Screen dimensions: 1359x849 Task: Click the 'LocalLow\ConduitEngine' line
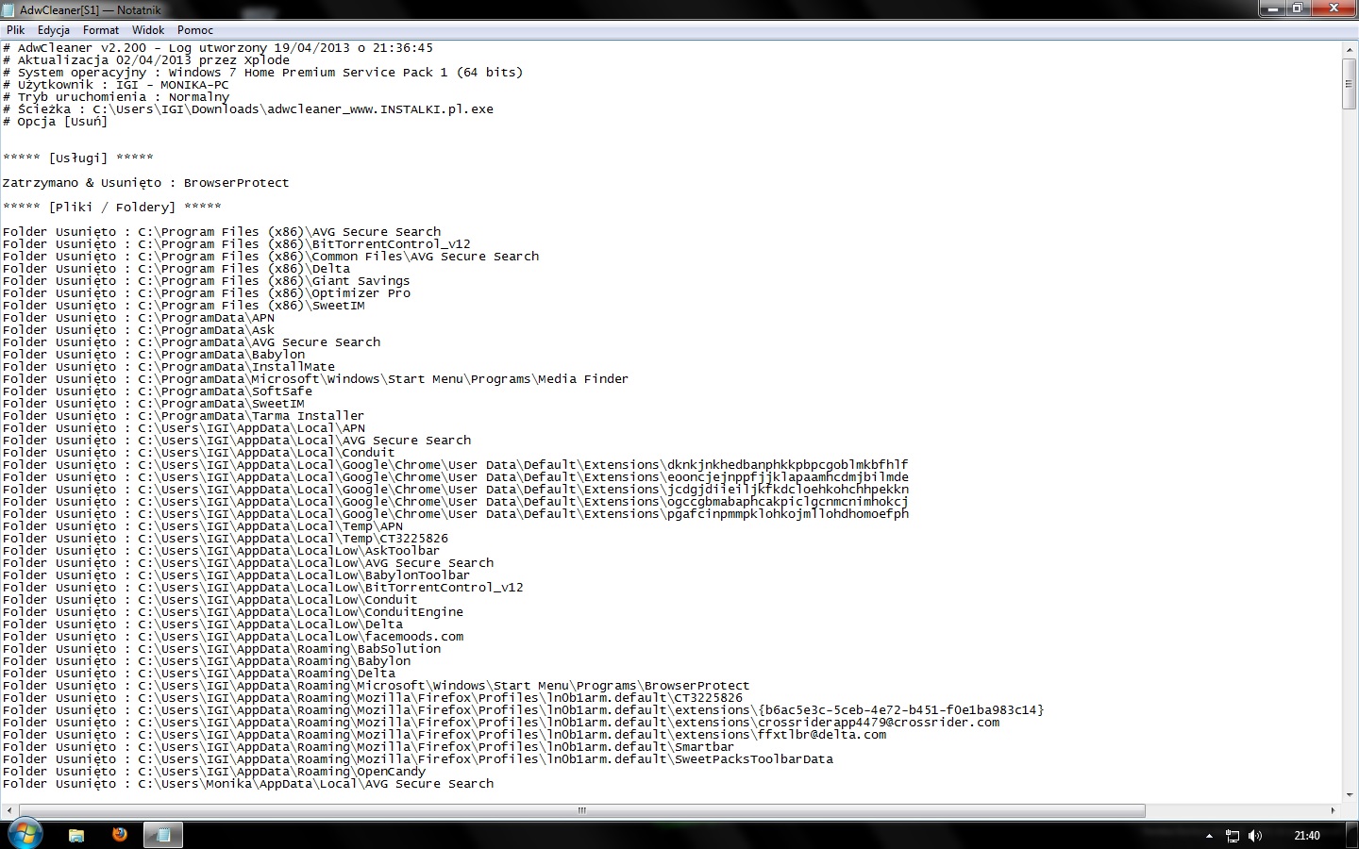tap(233, 612)
